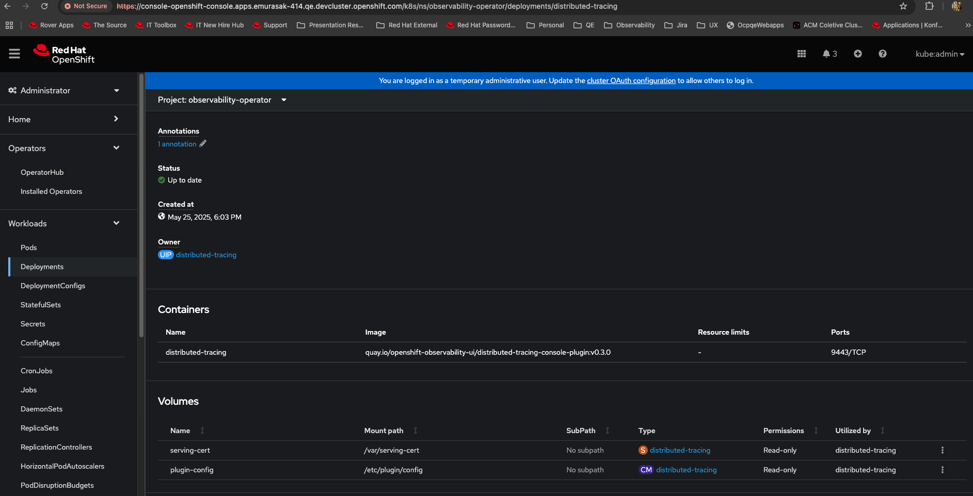Navigate to Pods

(x=28, y=247)
